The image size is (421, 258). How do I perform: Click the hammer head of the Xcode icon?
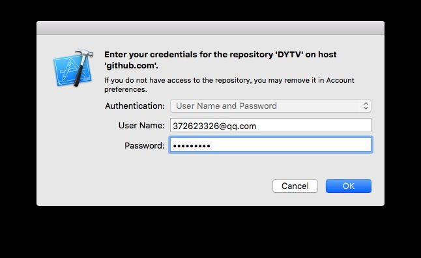click(85, 53)
